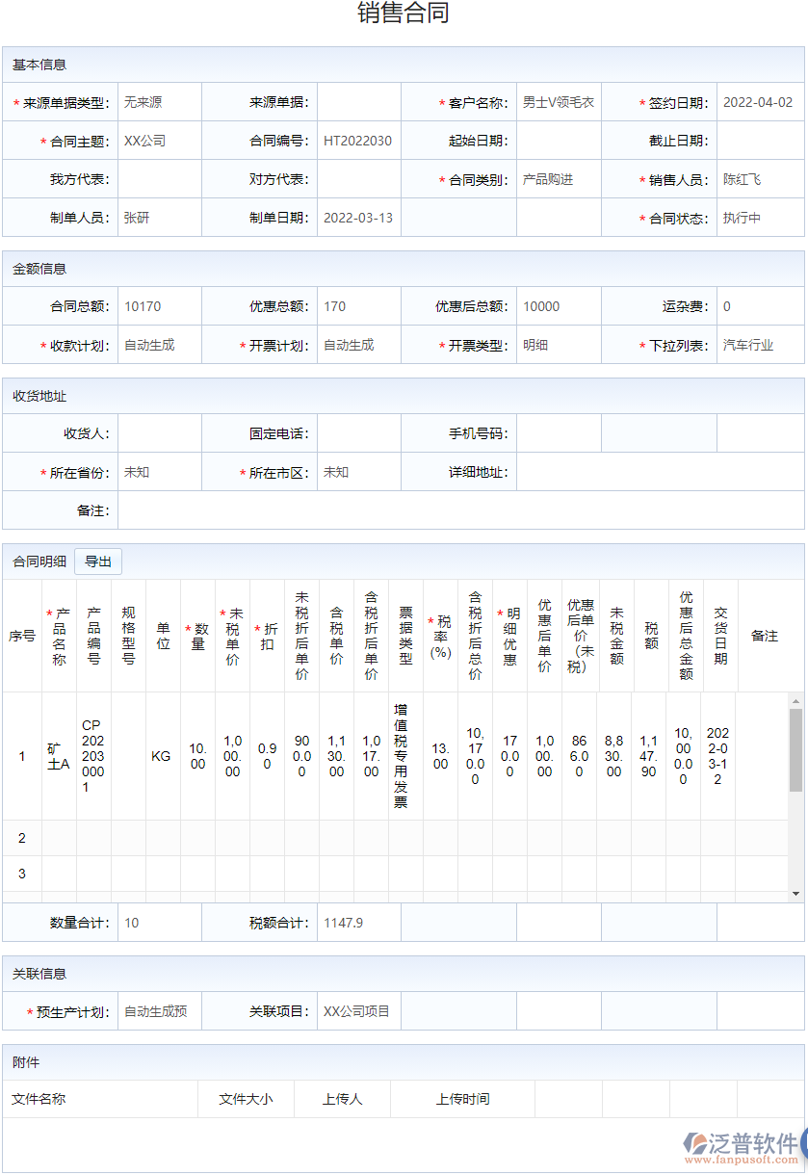Click the 导出 button above the detail table
The height and width of the screenshot is (1175, 808).
97,561
